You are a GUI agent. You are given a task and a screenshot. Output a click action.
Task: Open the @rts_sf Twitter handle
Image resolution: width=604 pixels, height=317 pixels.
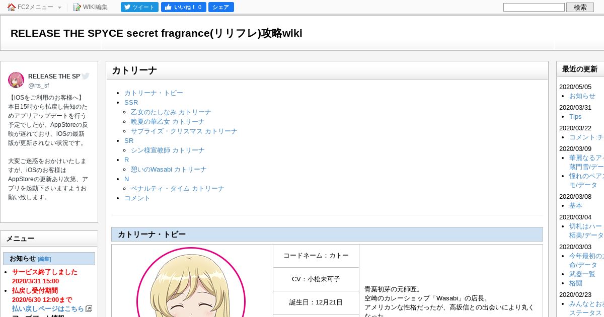39,86
